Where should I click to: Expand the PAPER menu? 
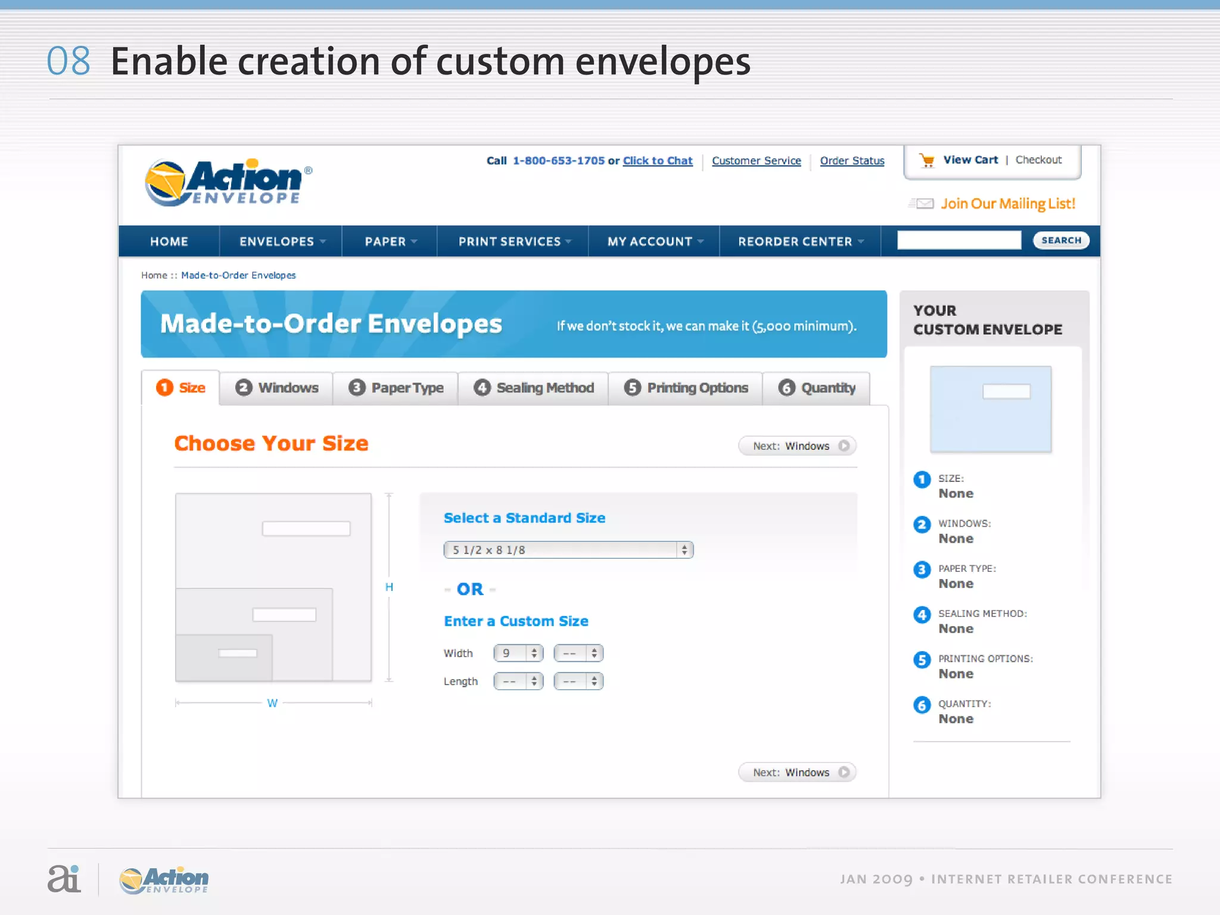pos(390,241)
